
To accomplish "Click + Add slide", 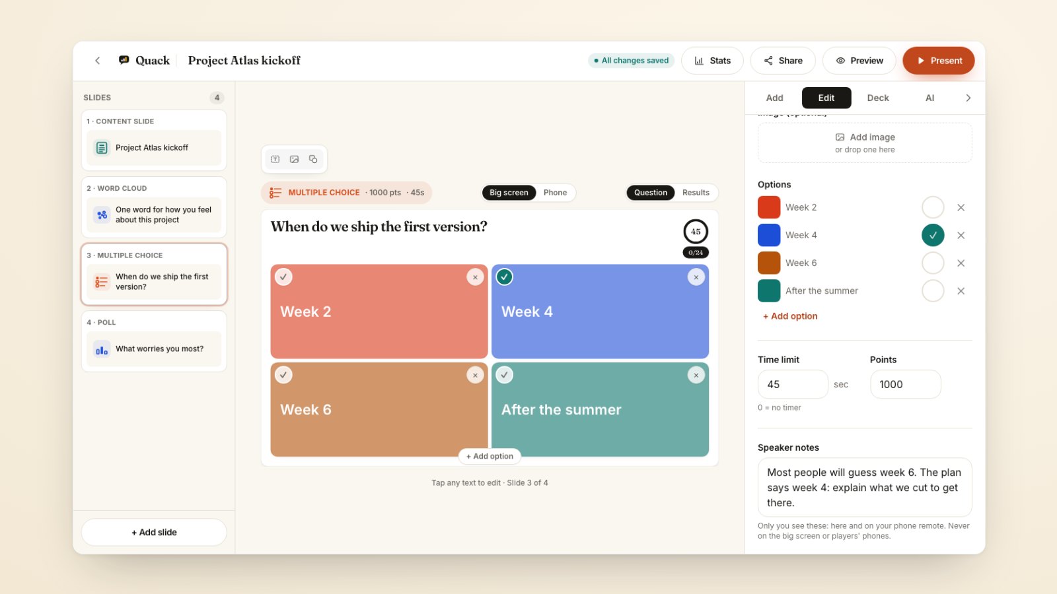I will [x=154, y=533].
